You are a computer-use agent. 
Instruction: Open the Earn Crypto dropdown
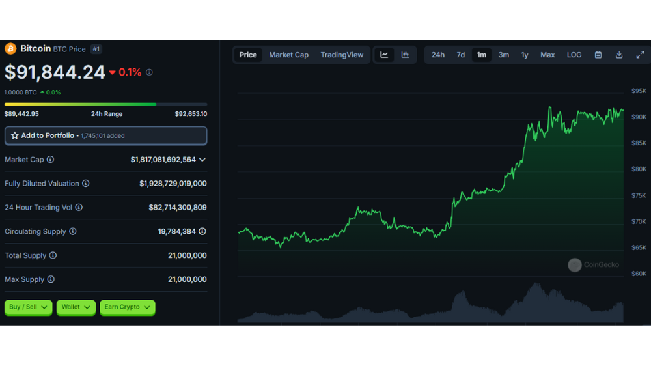pyautogui.click(x=128, y=307)
